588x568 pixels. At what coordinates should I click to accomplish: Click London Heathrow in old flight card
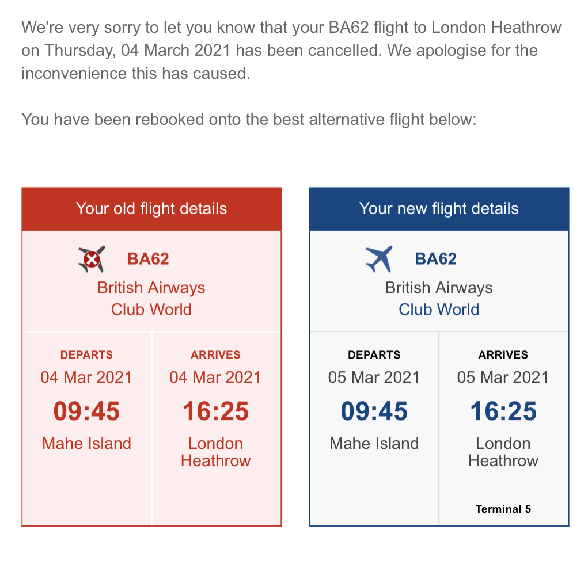[x=215, y=452]
